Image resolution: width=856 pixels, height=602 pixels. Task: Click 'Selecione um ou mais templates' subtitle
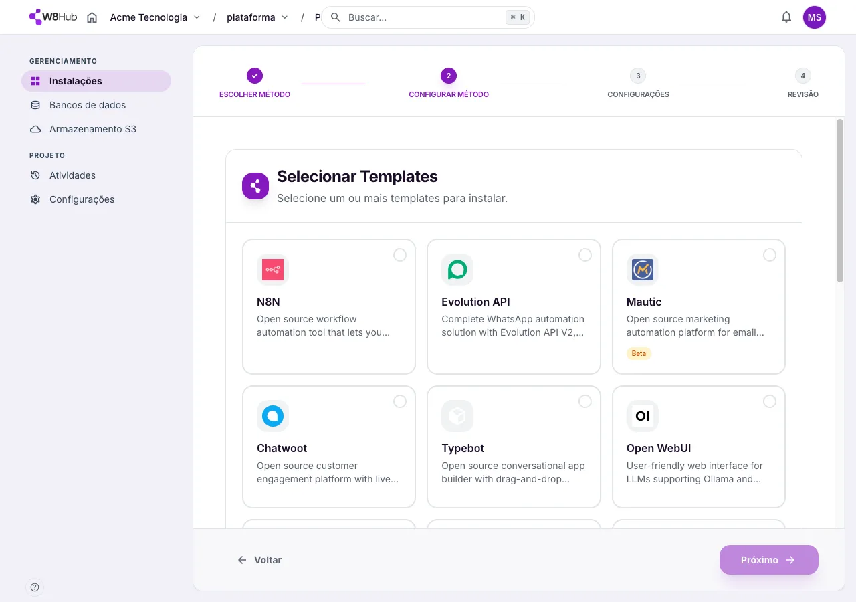(x=392, y=198)
